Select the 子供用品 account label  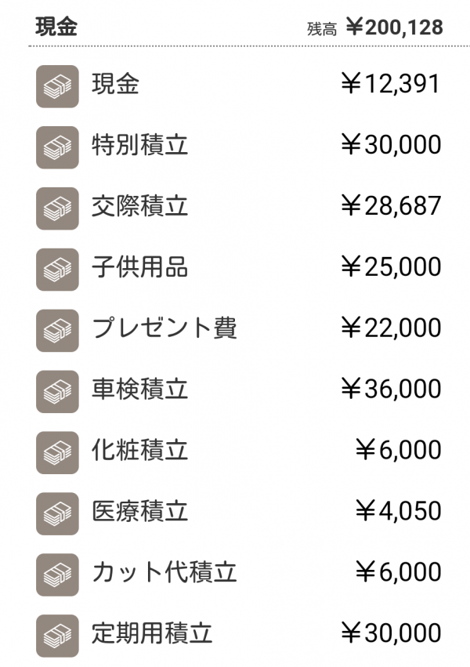point(139,267)
